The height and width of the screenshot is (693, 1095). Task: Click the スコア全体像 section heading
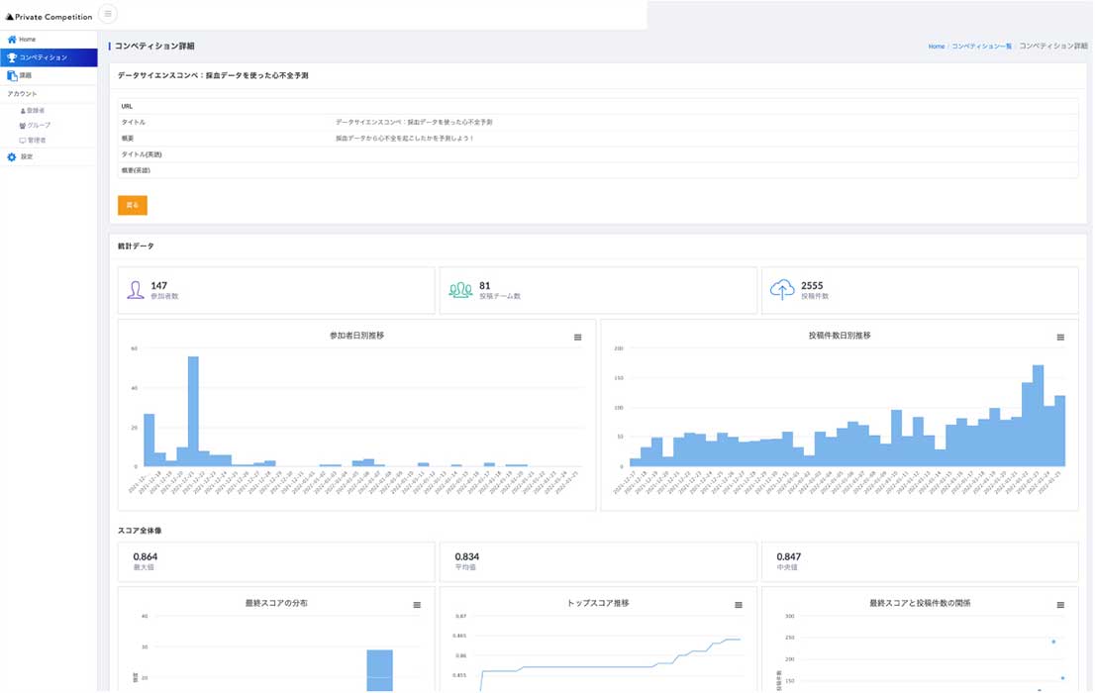(x=140, y=531)
